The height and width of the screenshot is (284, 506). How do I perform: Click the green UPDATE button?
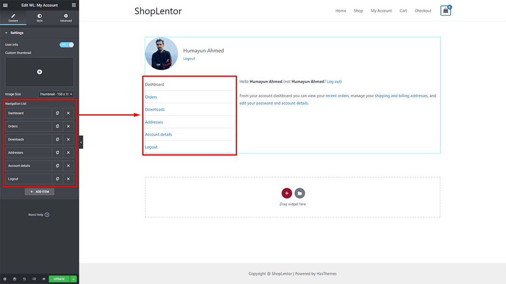pyautogui.click(x=59, y=279)
